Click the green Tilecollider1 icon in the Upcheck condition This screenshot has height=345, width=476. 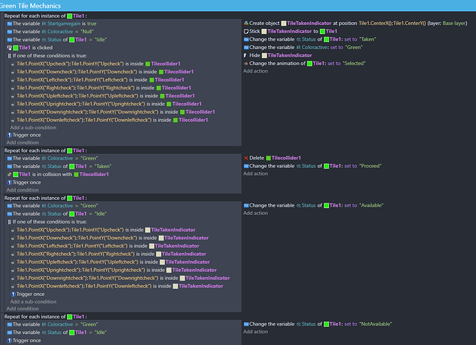click(148, 64)
